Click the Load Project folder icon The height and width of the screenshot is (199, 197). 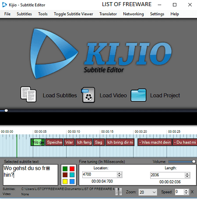click(138, 95)
